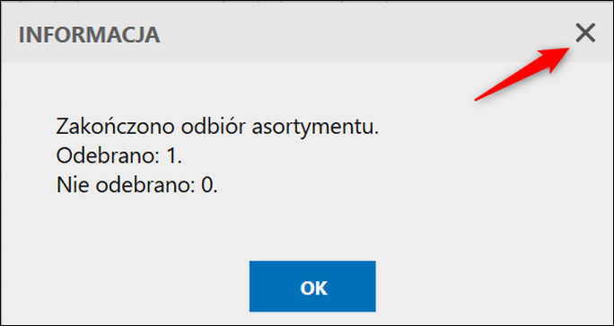Click the 'Odebrano: 1.' text line
Screen dimensions: 614x326
pyautogui.click(x=119, y=157)
